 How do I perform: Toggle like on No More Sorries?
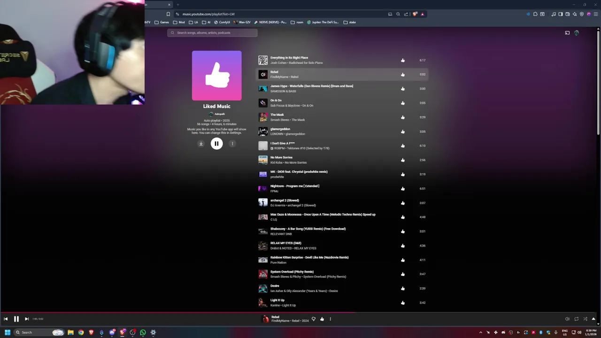(403, 160)
